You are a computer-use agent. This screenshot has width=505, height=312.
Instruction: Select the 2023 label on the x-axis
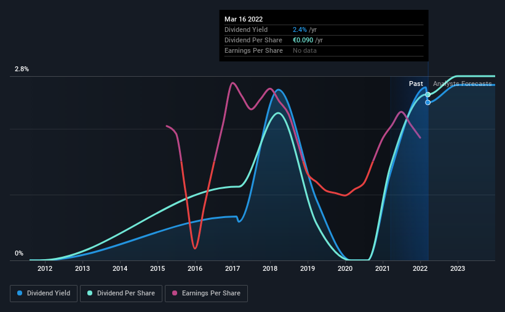458,268
